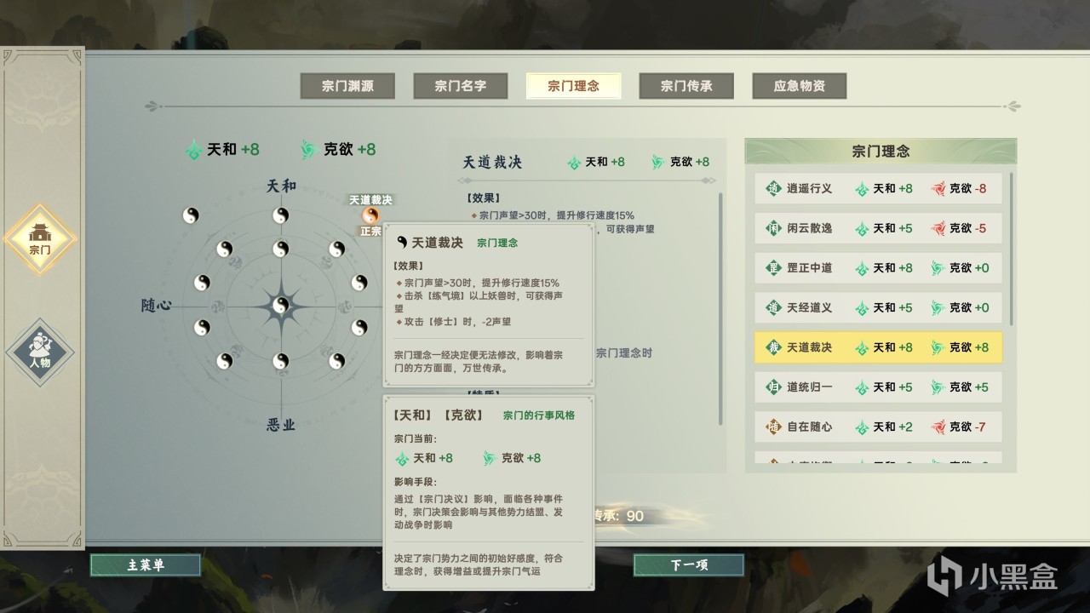The width and height of the screenshot is (1090, 613).
Task: Click the 宗门理念 list scrollbar
Action: (1011, 249)
